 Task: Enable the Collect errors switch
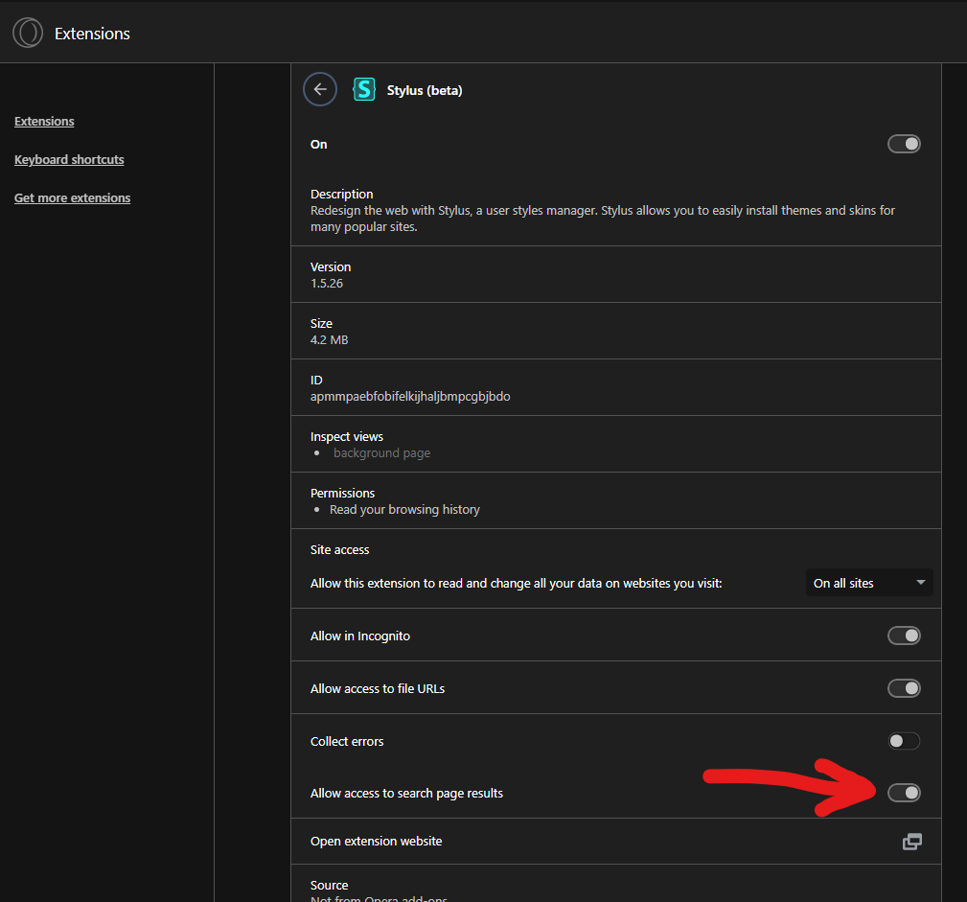click(x=904, y=740)
